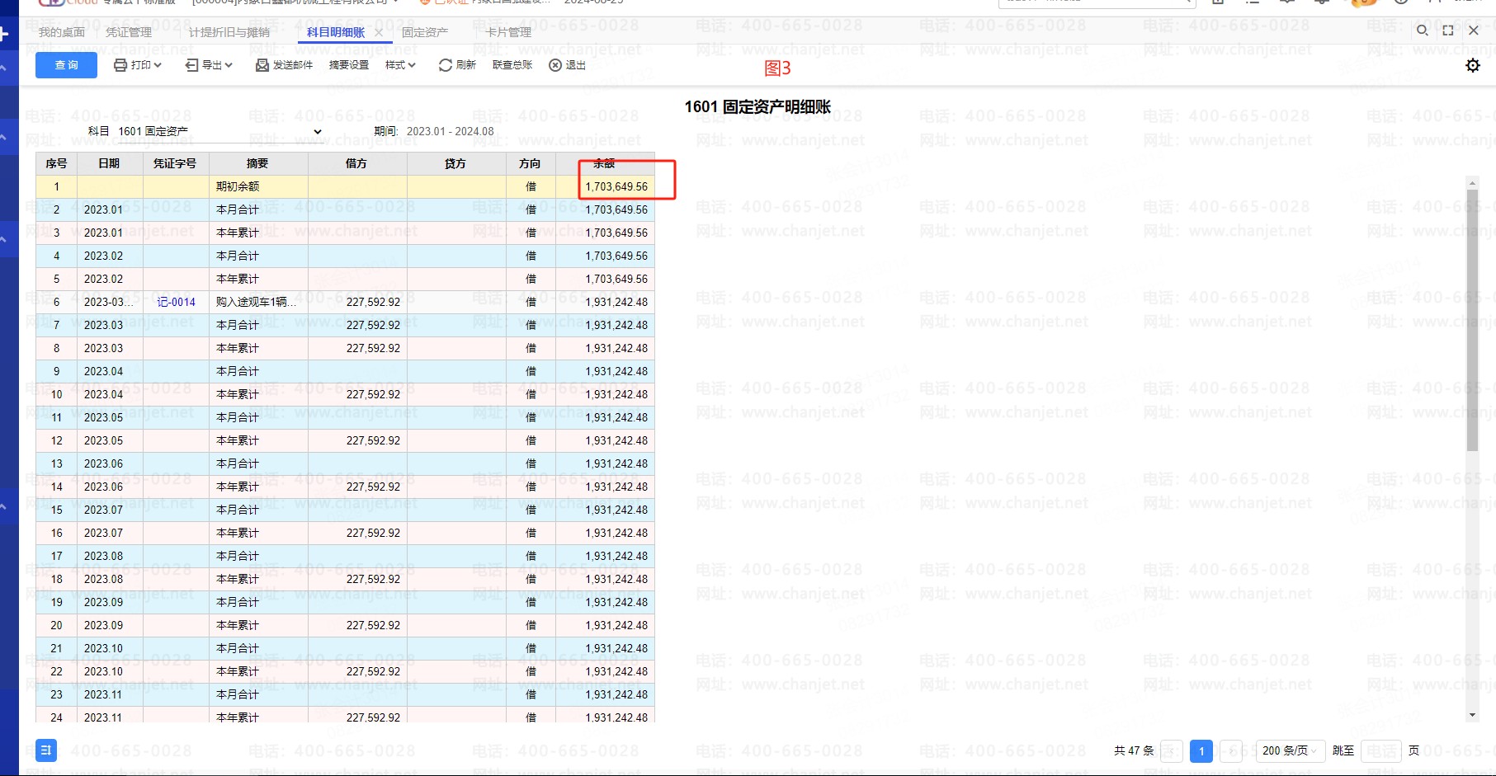The image size is (1496, 776).
Task: Refresh the ledger with 刷新
Action: (x=457, y=65)
